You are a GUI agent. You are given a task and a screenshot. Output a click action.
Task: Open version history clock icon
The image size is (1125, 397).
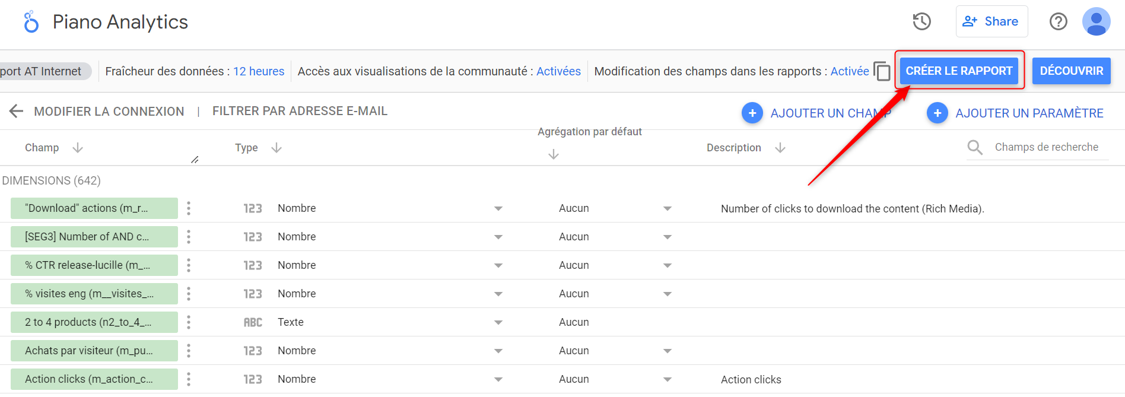point(921,22)
